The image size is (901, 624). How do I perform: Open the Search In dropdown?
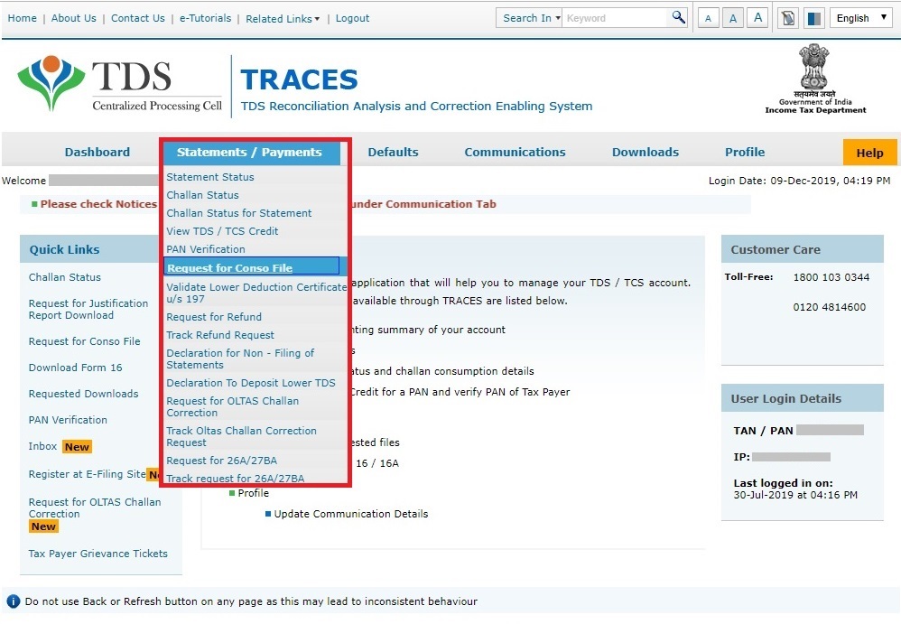point(529,18)
